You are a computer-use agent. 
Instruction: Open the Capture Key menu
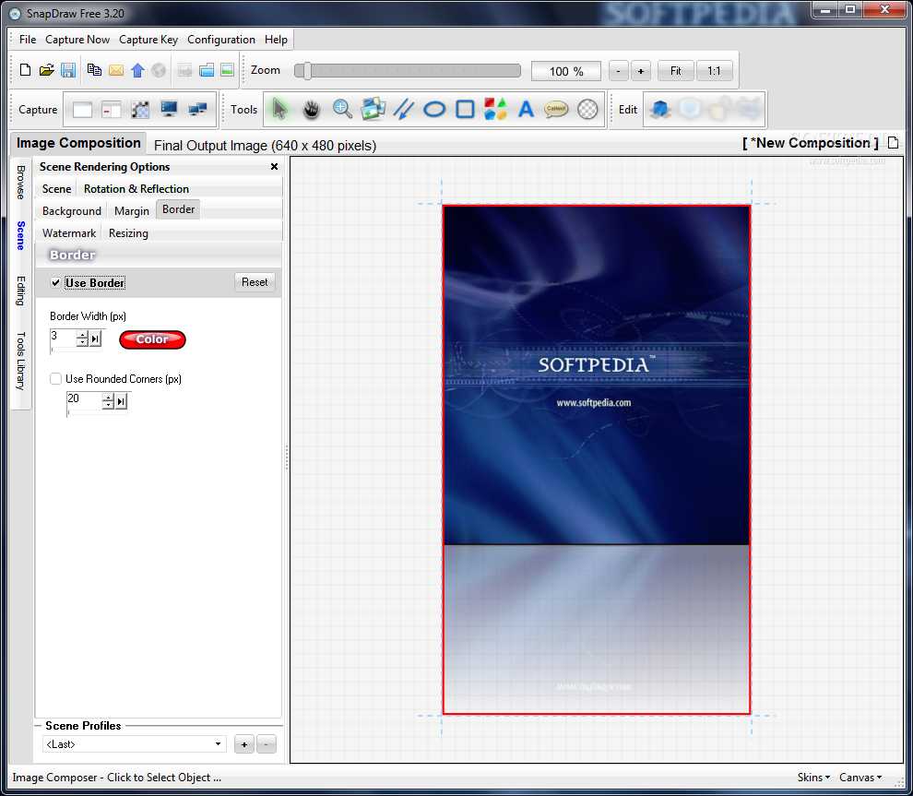pyautogui.click(x=148, y=40)
